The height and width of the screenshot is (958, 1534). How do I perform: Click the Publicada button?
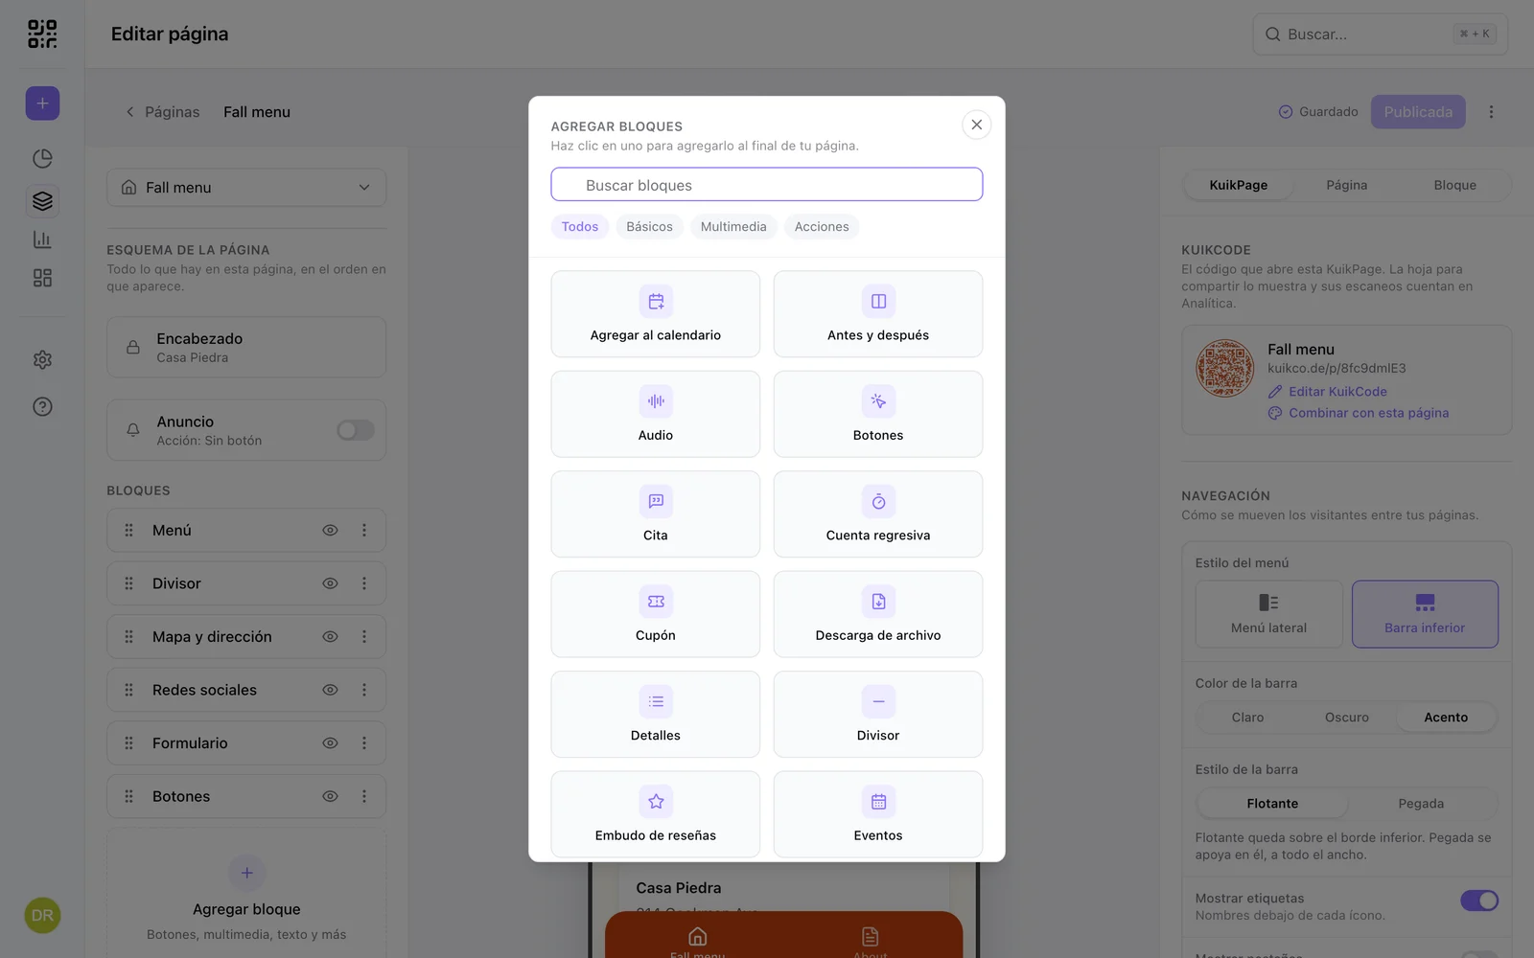[x=1418, y=112]
